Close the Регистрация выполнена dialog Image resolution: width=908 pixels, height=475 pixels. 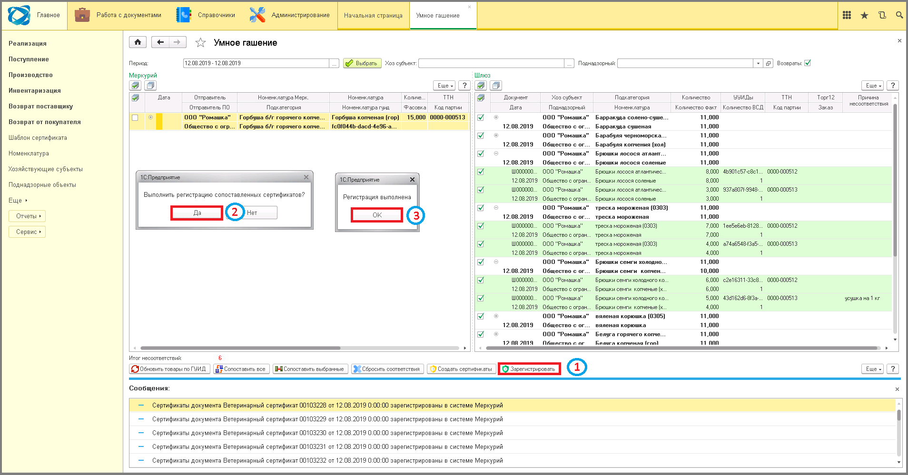point(412,180)
